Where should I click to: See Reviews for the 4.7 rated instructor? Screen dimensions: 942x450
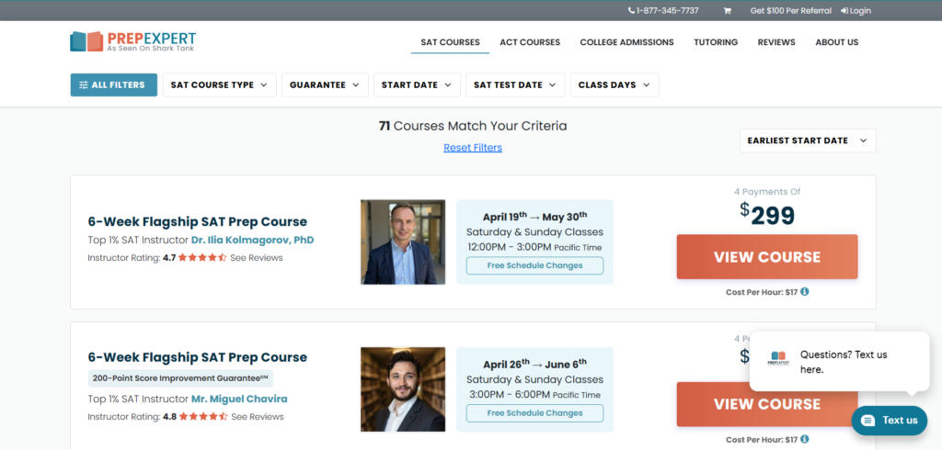(x=257, y=258)
